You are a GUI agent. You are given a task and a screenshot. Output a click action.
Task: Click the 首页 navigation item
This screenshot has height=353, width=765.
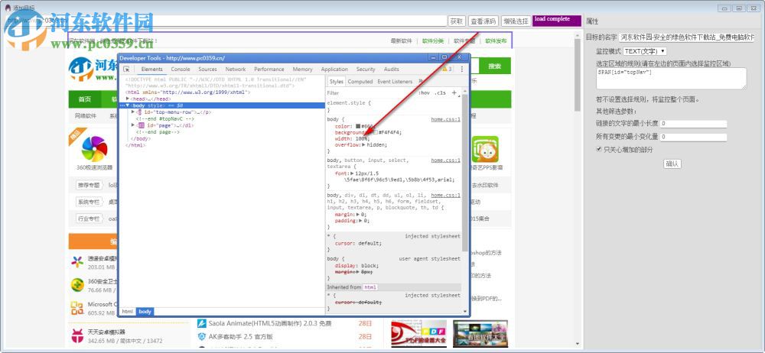(x=85, y=99)
